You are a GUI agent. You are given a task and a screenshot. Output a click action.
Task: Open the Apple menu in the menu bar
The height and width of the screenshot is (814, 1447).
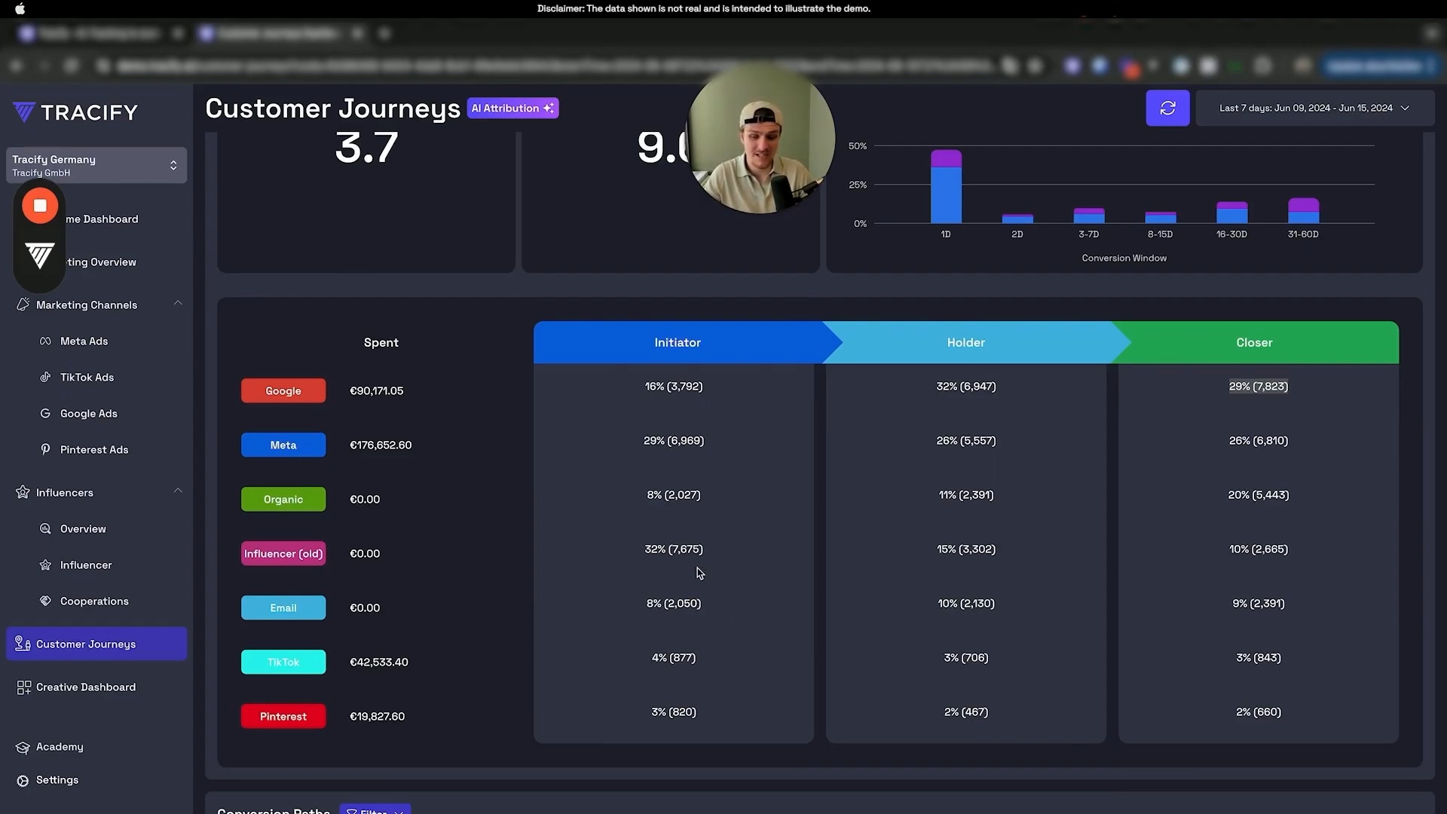[20, 8]
